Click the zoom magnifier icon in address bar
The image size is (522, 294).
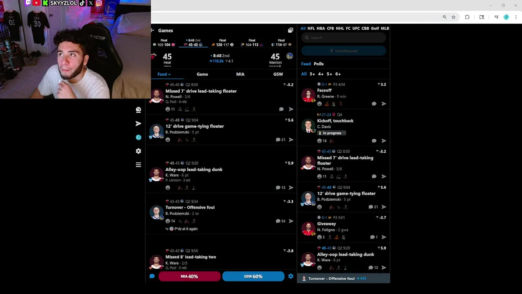click(x=445, y=17)
